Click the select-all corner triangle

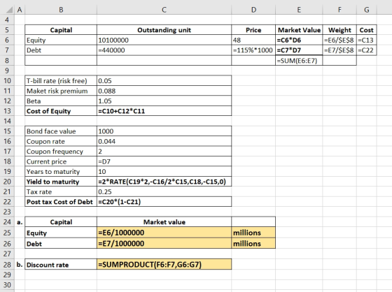point(9,10)
